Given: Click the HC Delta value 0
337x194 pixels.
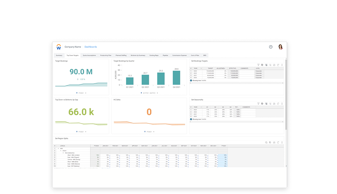Looking at the screenshot, I should pos(149,112).
